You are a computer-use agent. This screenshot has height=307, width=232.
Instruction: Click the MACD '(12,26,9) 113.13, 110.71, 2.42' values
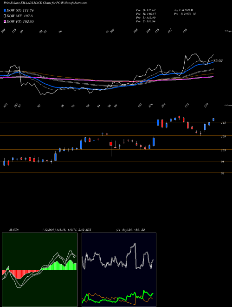coord(63,230)
